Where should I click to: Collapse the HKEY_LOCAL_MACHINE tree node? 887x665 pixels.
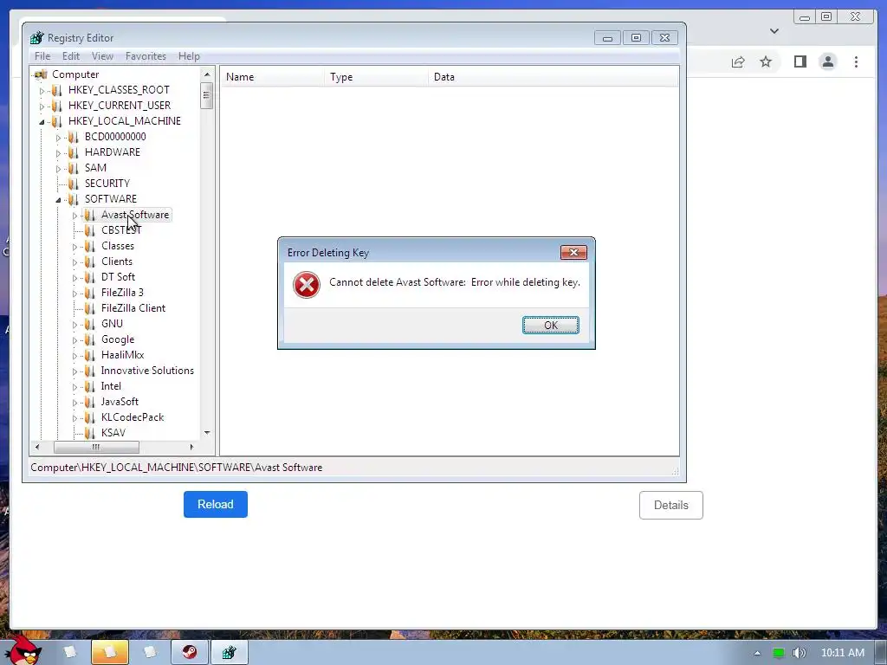[x=42, y=121]
